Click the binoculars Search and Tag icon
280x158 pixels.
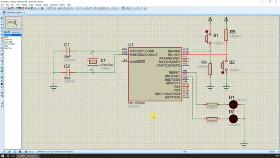pyautogui.click(x=127, y=8)
